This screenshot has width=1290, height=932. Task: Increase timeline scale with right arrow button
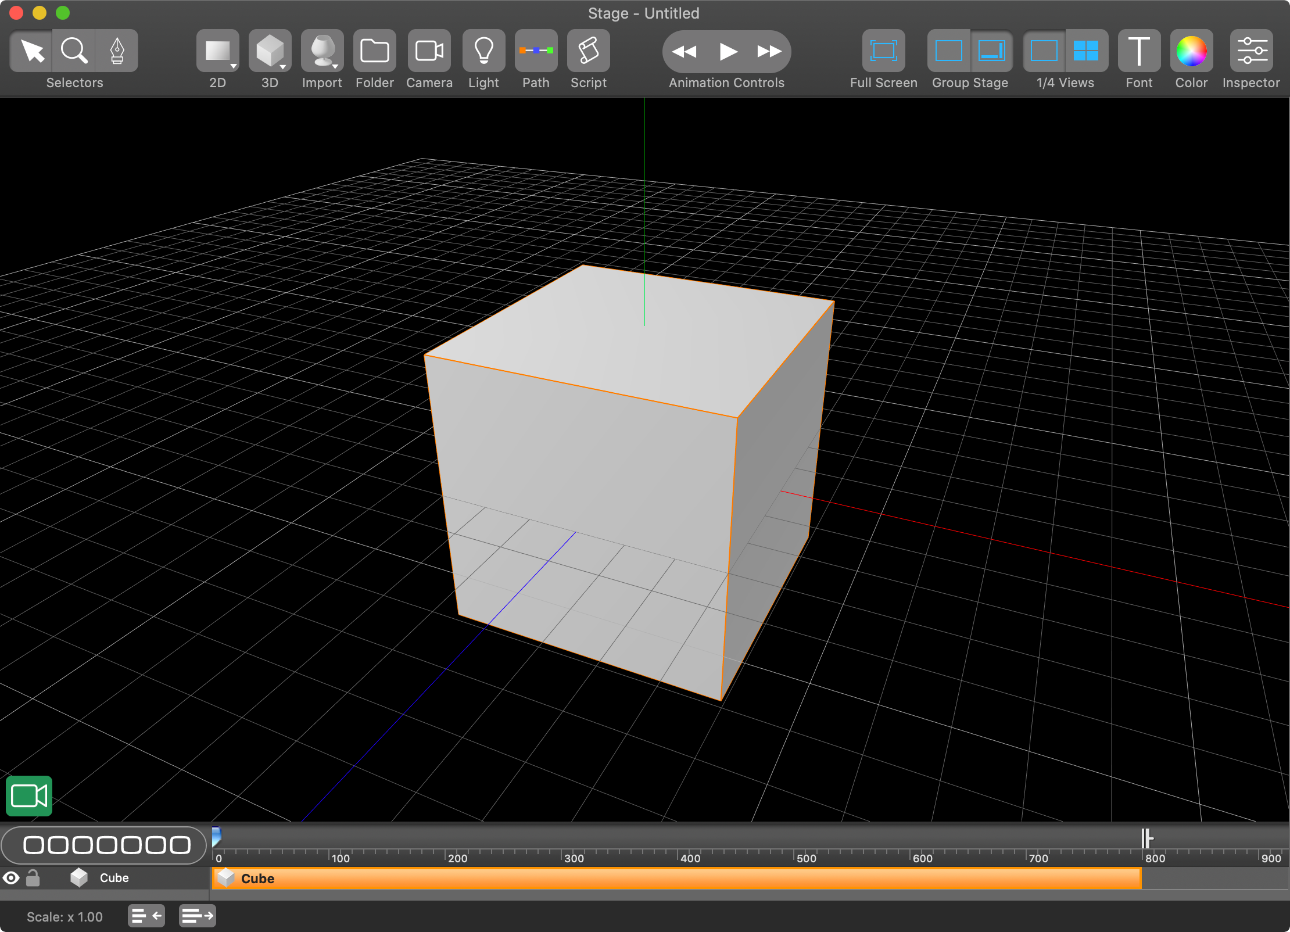pyautogui.click(x=197, y=916)
